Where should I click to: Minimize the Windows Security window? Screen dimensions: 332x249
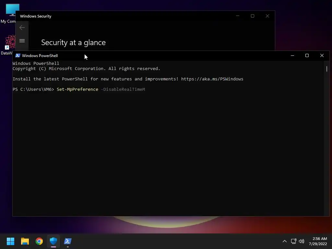[238, 16]
